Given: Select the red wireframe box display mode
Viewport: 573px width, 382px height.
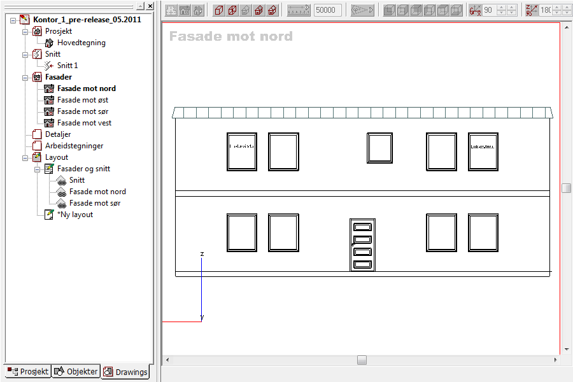Looking at the screenshot, I should click(219, 10).
